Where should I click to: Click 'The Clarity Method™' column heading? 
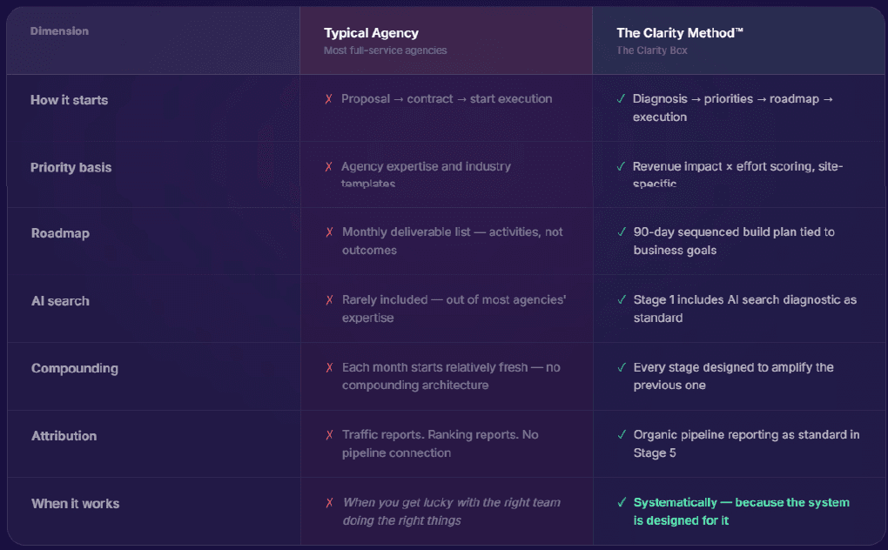point(680,33)
